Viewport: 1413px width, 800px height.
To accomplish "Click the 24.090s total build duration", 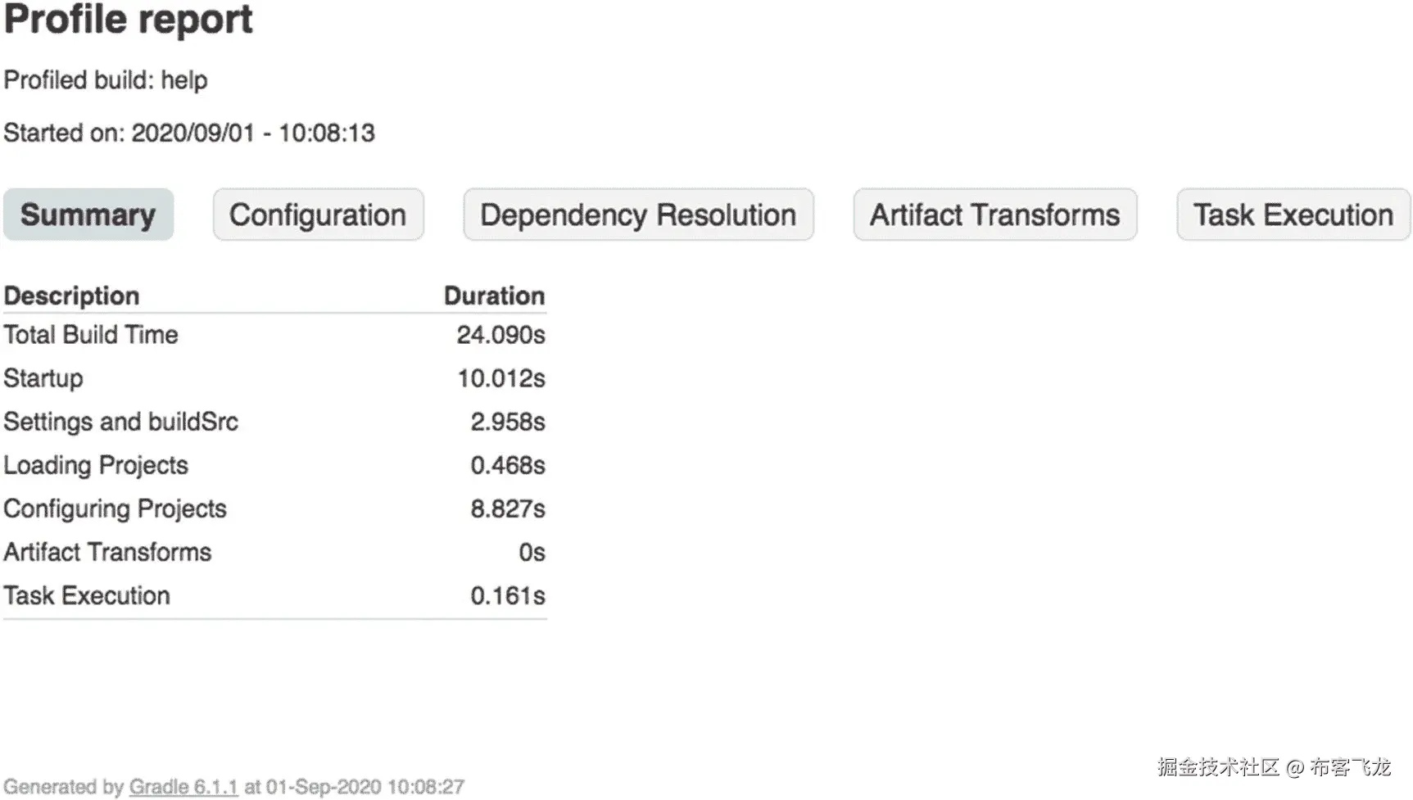I will coord(500,335).
